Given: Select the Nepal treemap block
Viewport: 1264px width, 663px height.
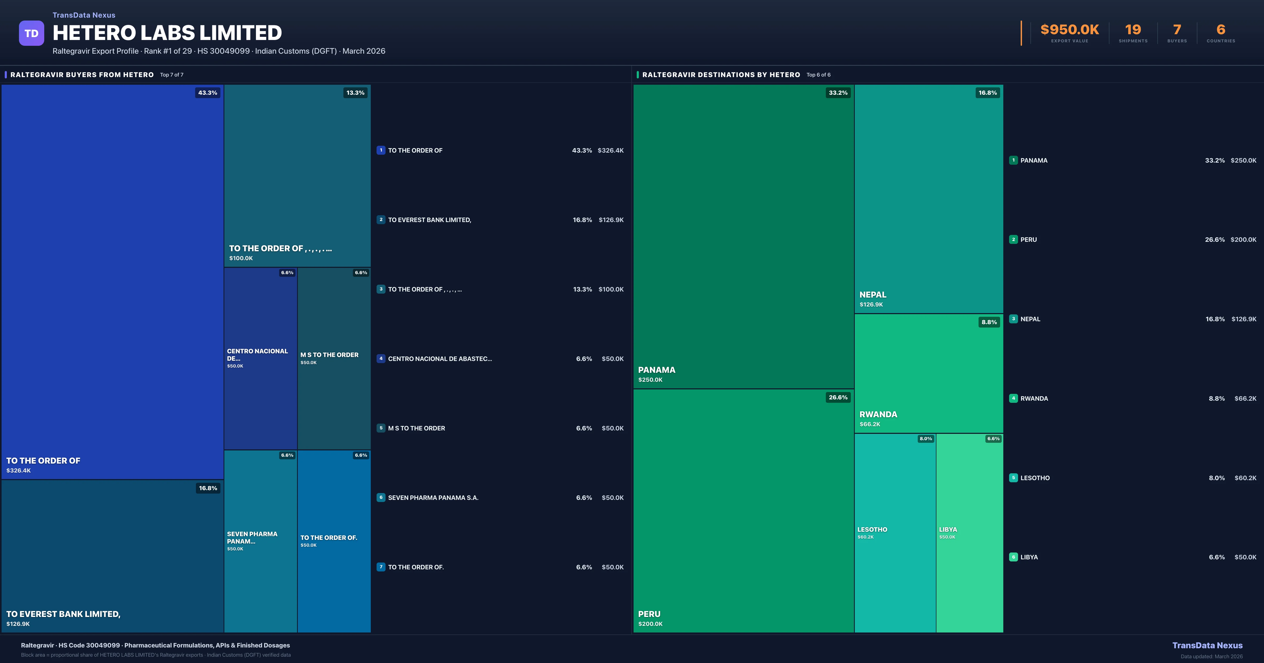Looking at the screenshot, I should pyautogui.click(x=928, y=199).
